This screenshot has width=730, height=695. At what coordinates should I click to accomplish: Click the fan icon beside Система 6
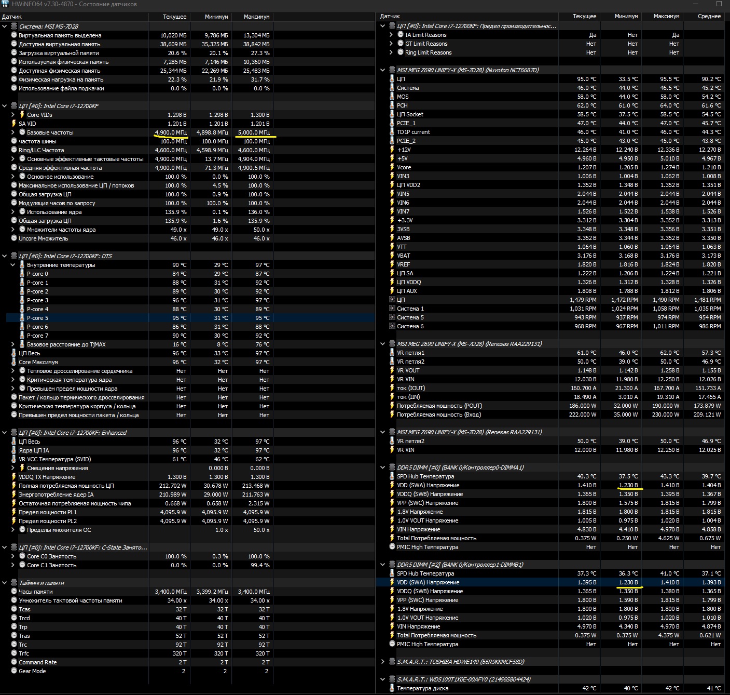tap(392, 326)
